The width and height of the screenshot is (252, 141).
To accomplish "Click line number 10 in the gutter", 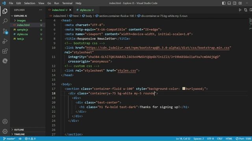I will (x=54, y=48).
